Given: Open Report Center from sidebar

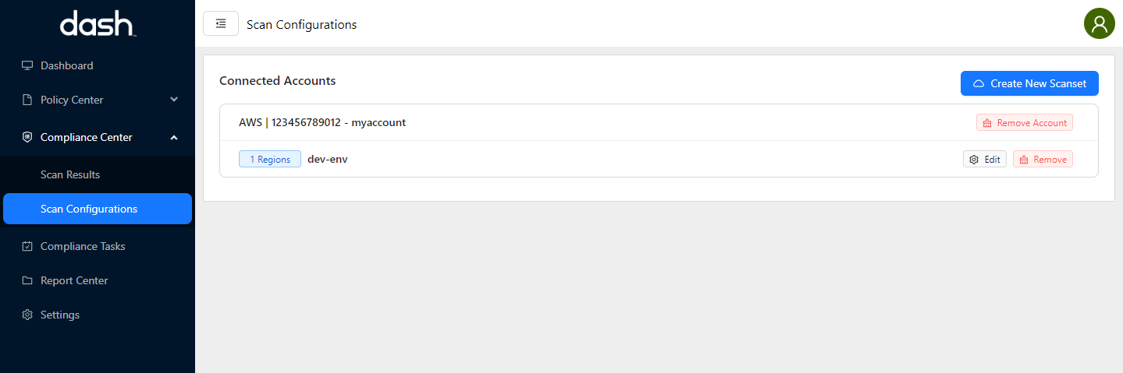Looking at the screenshot, I should (74, 280).
